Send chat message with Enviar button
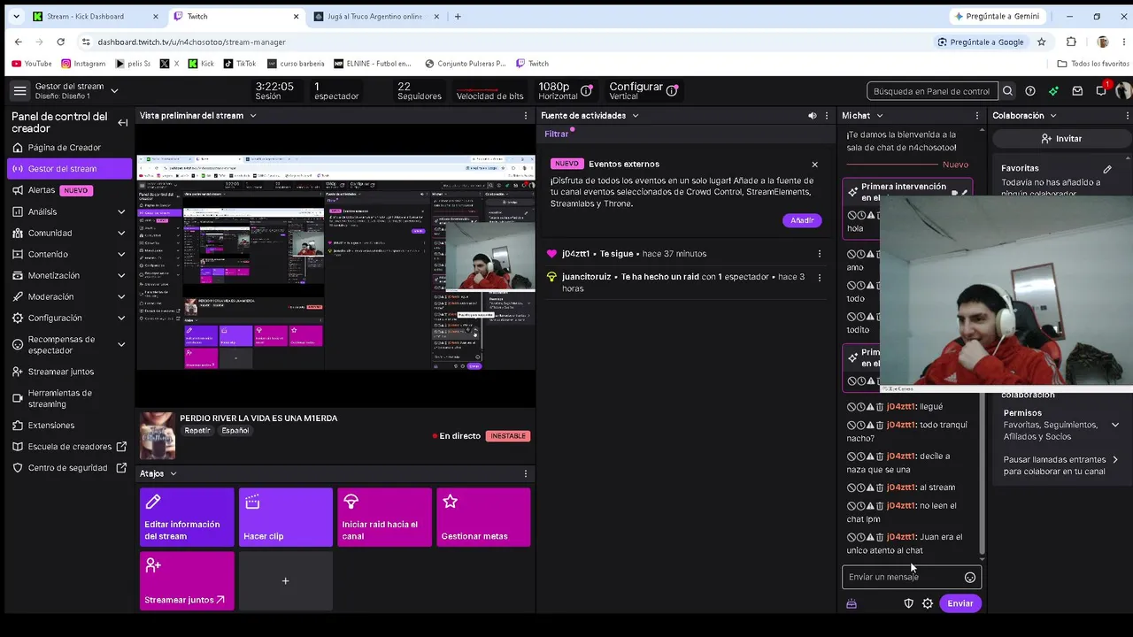 pyautogui.click(x=960, y=603)
